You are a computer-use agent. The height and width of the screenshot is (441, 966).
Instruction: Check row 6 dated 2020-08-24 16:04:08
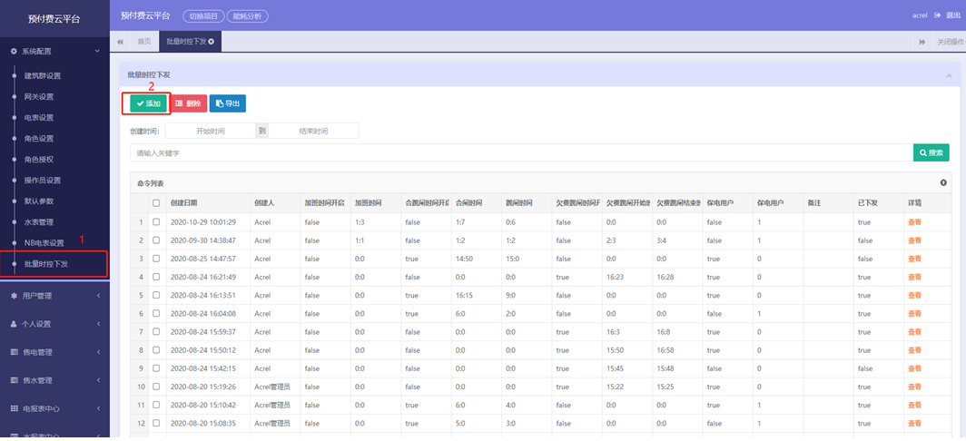coord(156,313)
